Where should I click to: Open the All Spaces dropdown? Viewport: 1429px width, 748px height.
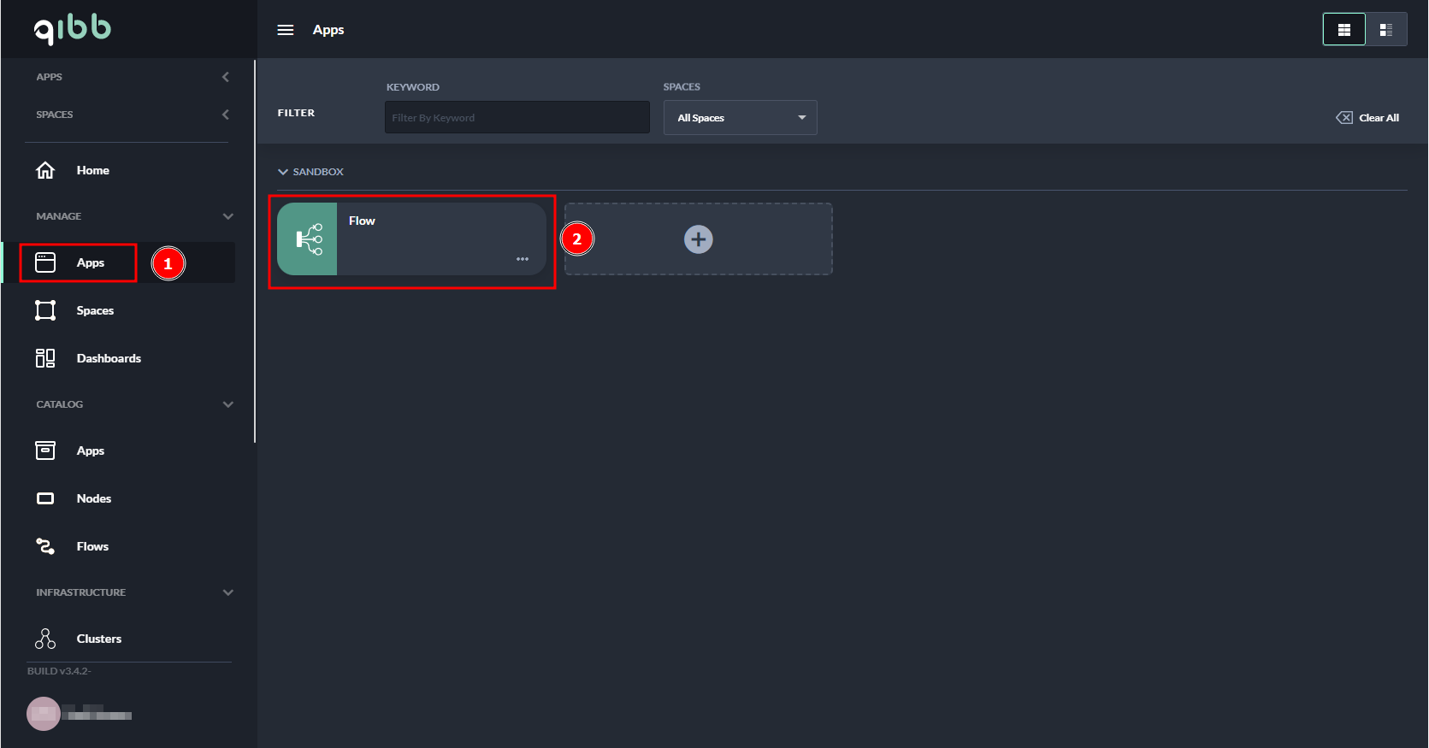740,118
